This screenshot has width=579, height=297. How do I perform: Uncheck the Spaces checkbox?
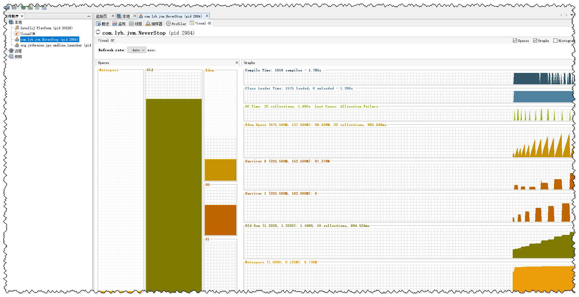(x=515, y=40)
